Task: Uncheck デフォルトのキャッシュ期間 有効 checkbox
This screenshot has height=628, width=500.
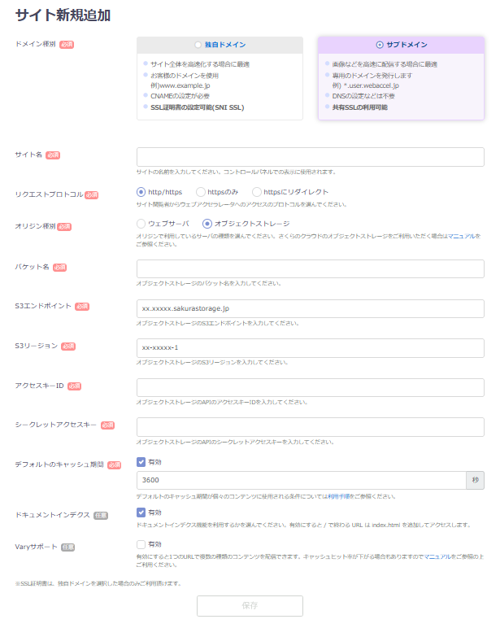Action: click(141, 462)
